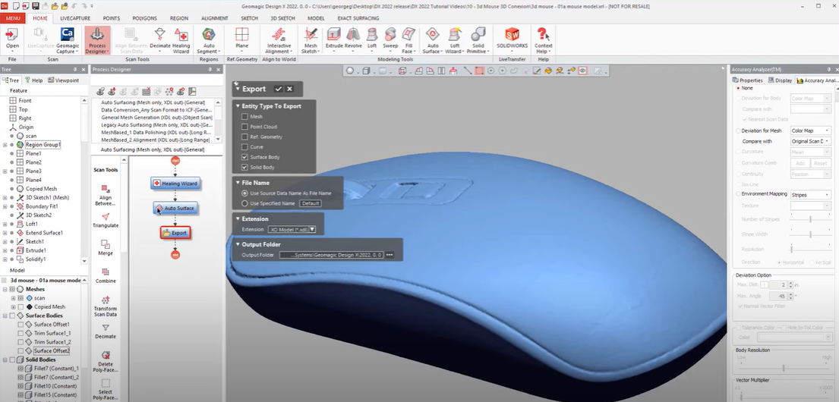Collapse the Surface Bodies tree node
The height and width of the screenshot is (402, 839).
(5, 316)
